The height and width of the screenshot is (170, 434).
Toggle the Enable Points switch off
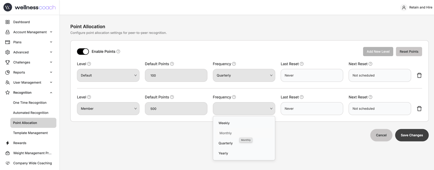83,52
